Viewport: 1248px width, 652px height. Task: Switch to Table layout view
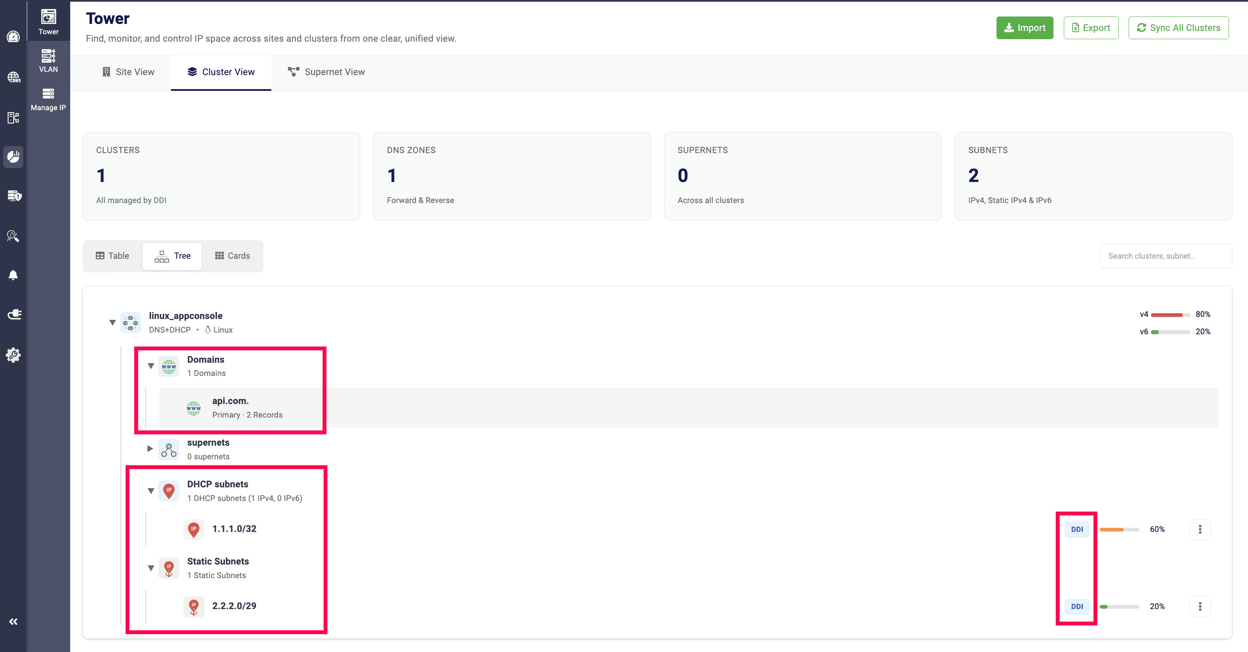pos(112,255)
